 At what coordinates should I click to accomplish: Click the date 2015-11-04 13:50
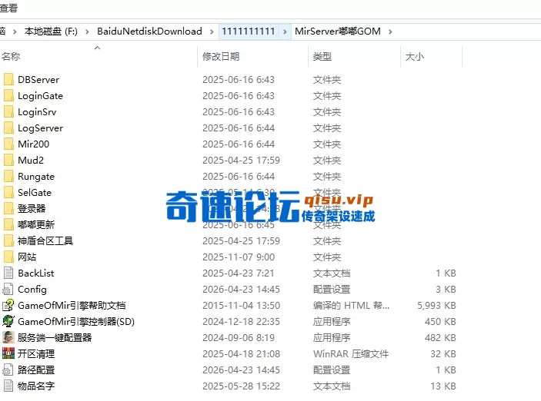241,306
